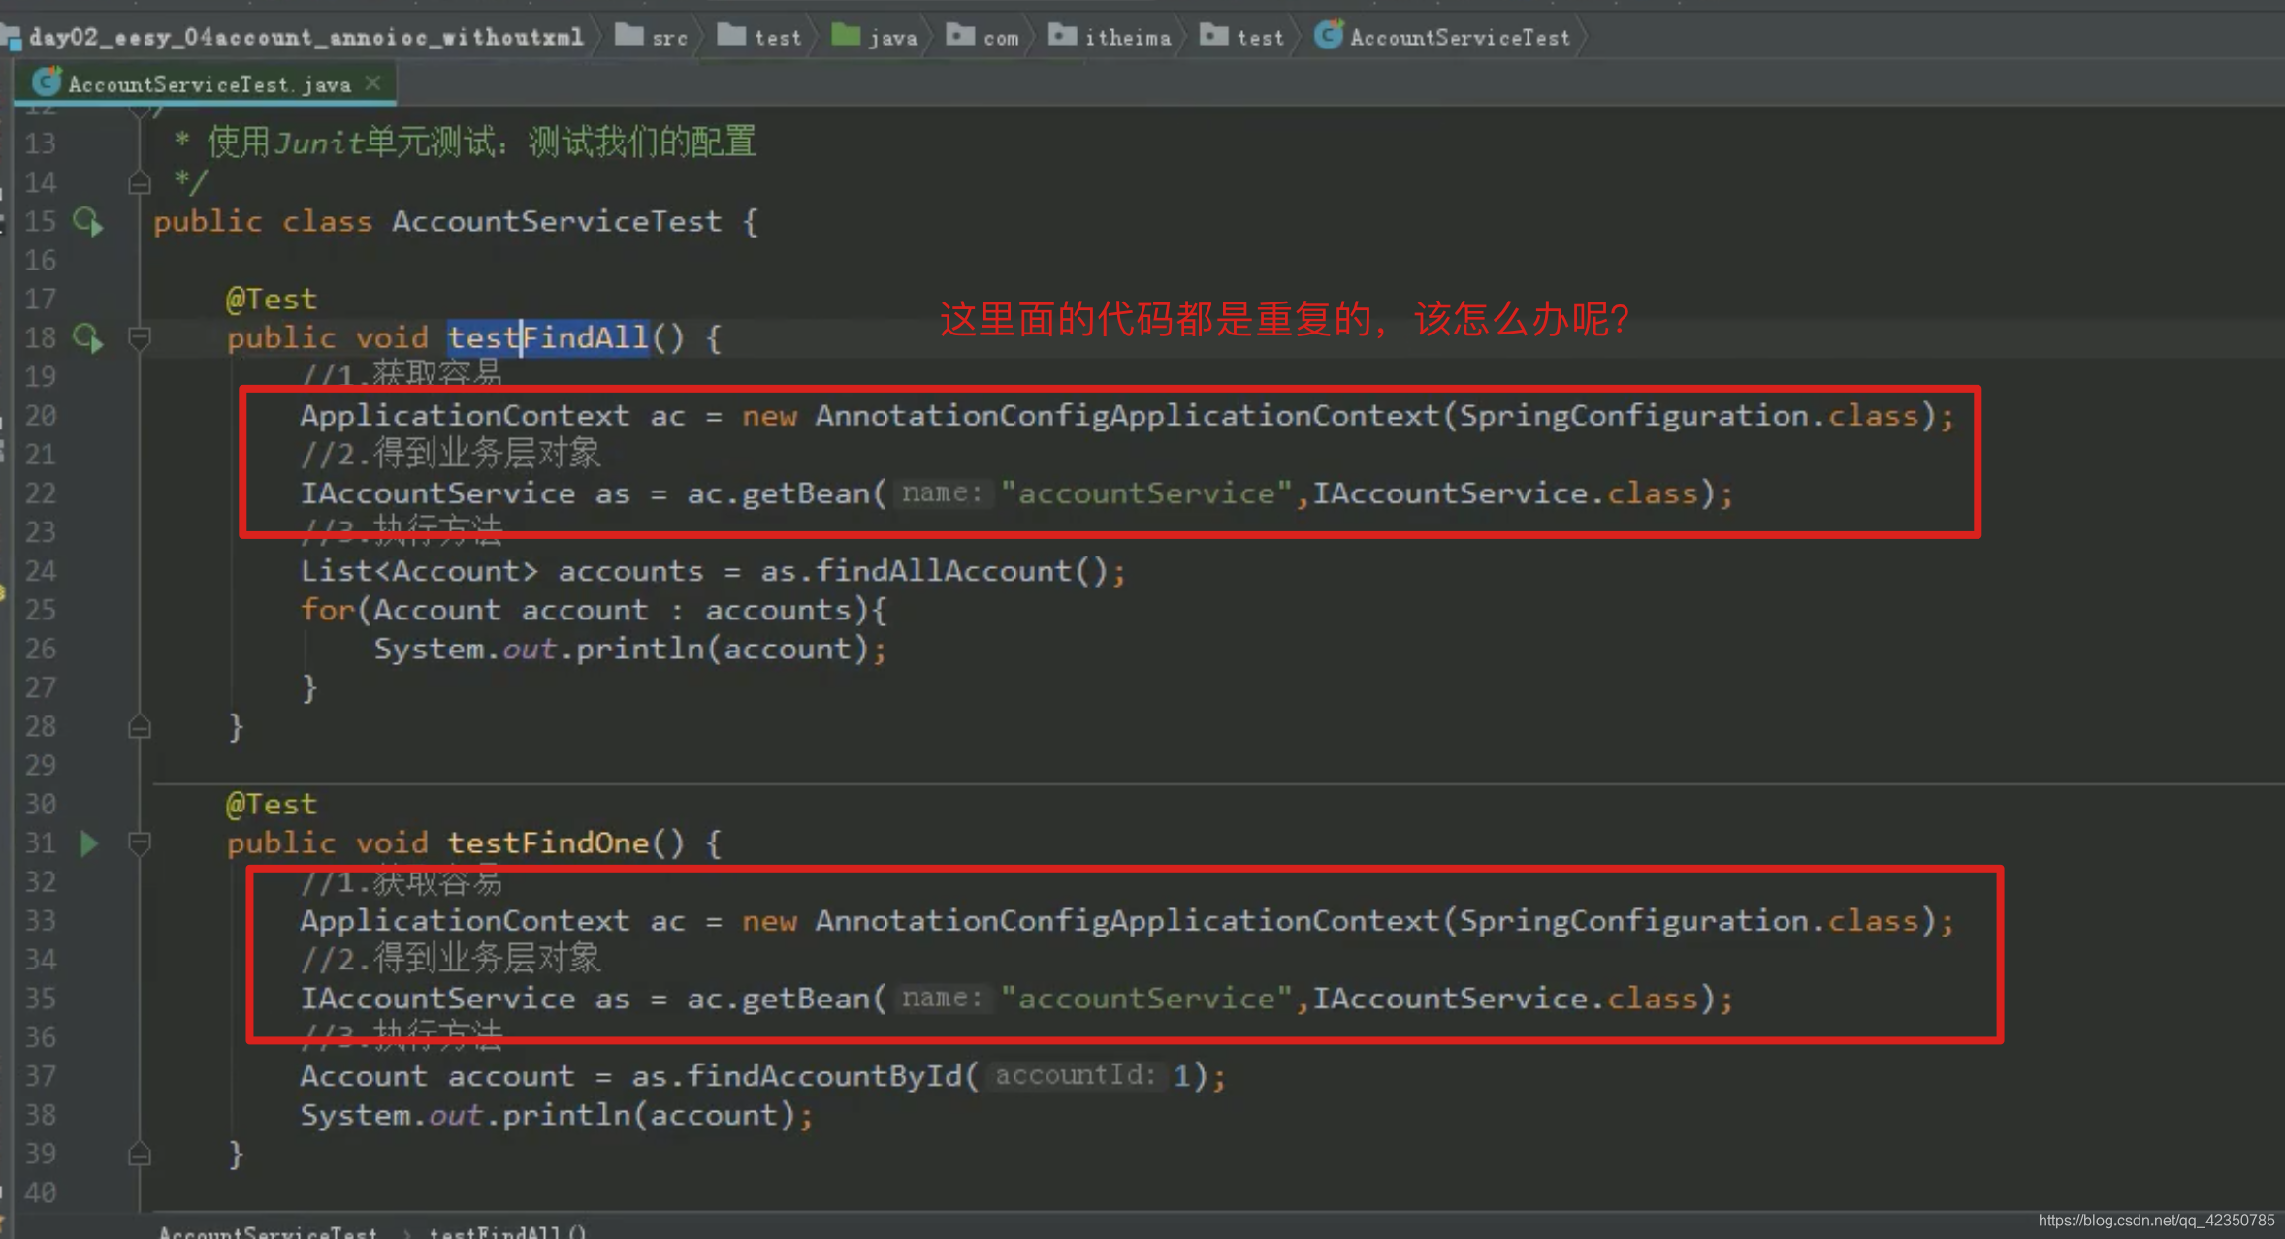
Task: Click the for loop keyword on line 25
Action: coord(328,610)
